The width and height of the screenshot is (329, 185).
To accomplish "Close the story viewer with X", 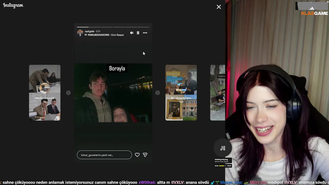I will pyautogui.click(x=219, y=7).
